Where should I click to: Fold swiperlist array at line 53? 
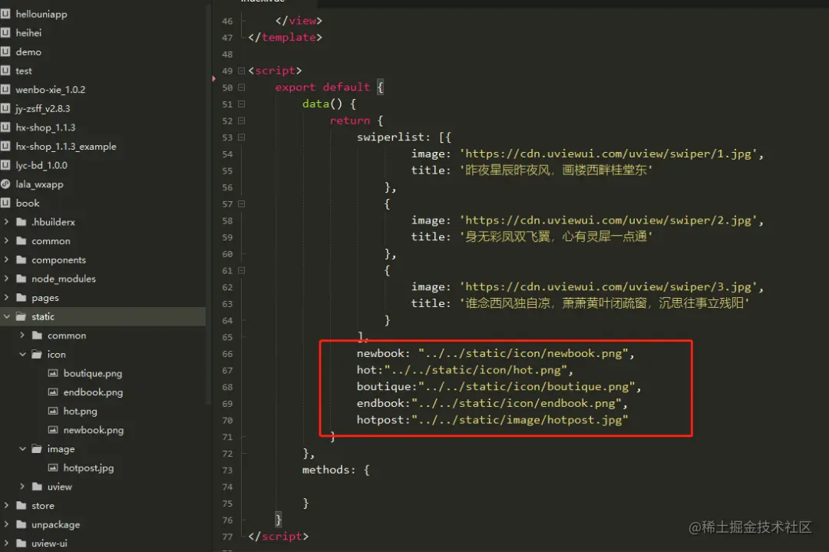coord(242,137)
